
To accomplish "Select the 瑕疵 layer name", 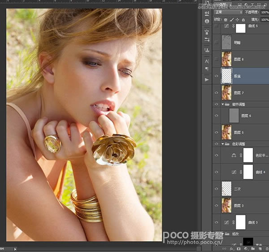I will click(x=237, y=76).
